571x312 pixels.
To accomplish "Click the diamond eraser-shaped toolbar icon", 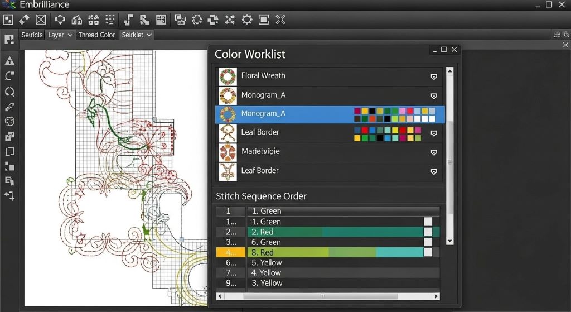I will click(25, 20).
